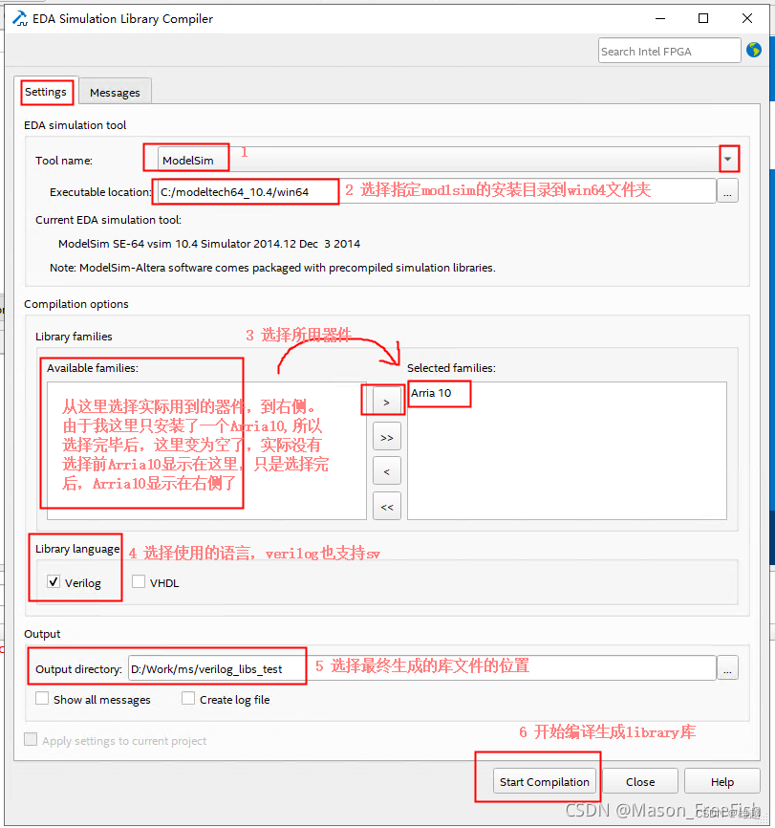775x828 pixels.
Task: Browse for the output directory
Action: tap(727, 668)
